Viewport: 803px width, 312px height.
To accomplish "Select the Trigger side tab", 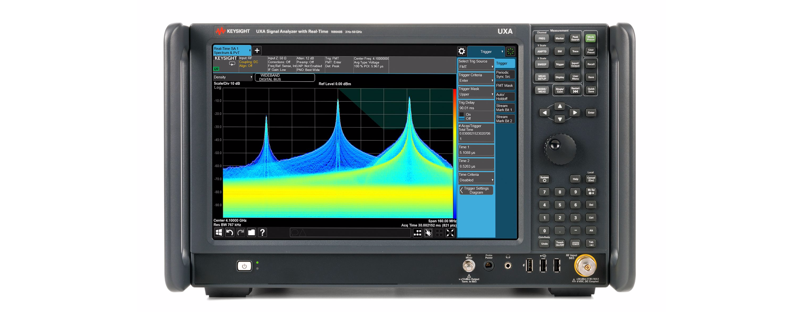I will (x=505, y=63).
